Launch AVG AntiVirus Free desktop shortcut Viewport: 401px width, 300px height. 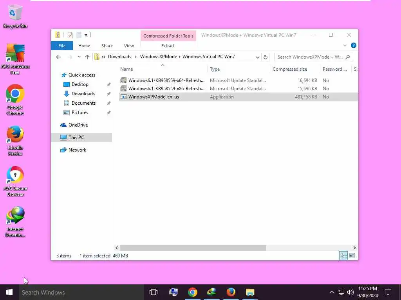coord(15,59)
